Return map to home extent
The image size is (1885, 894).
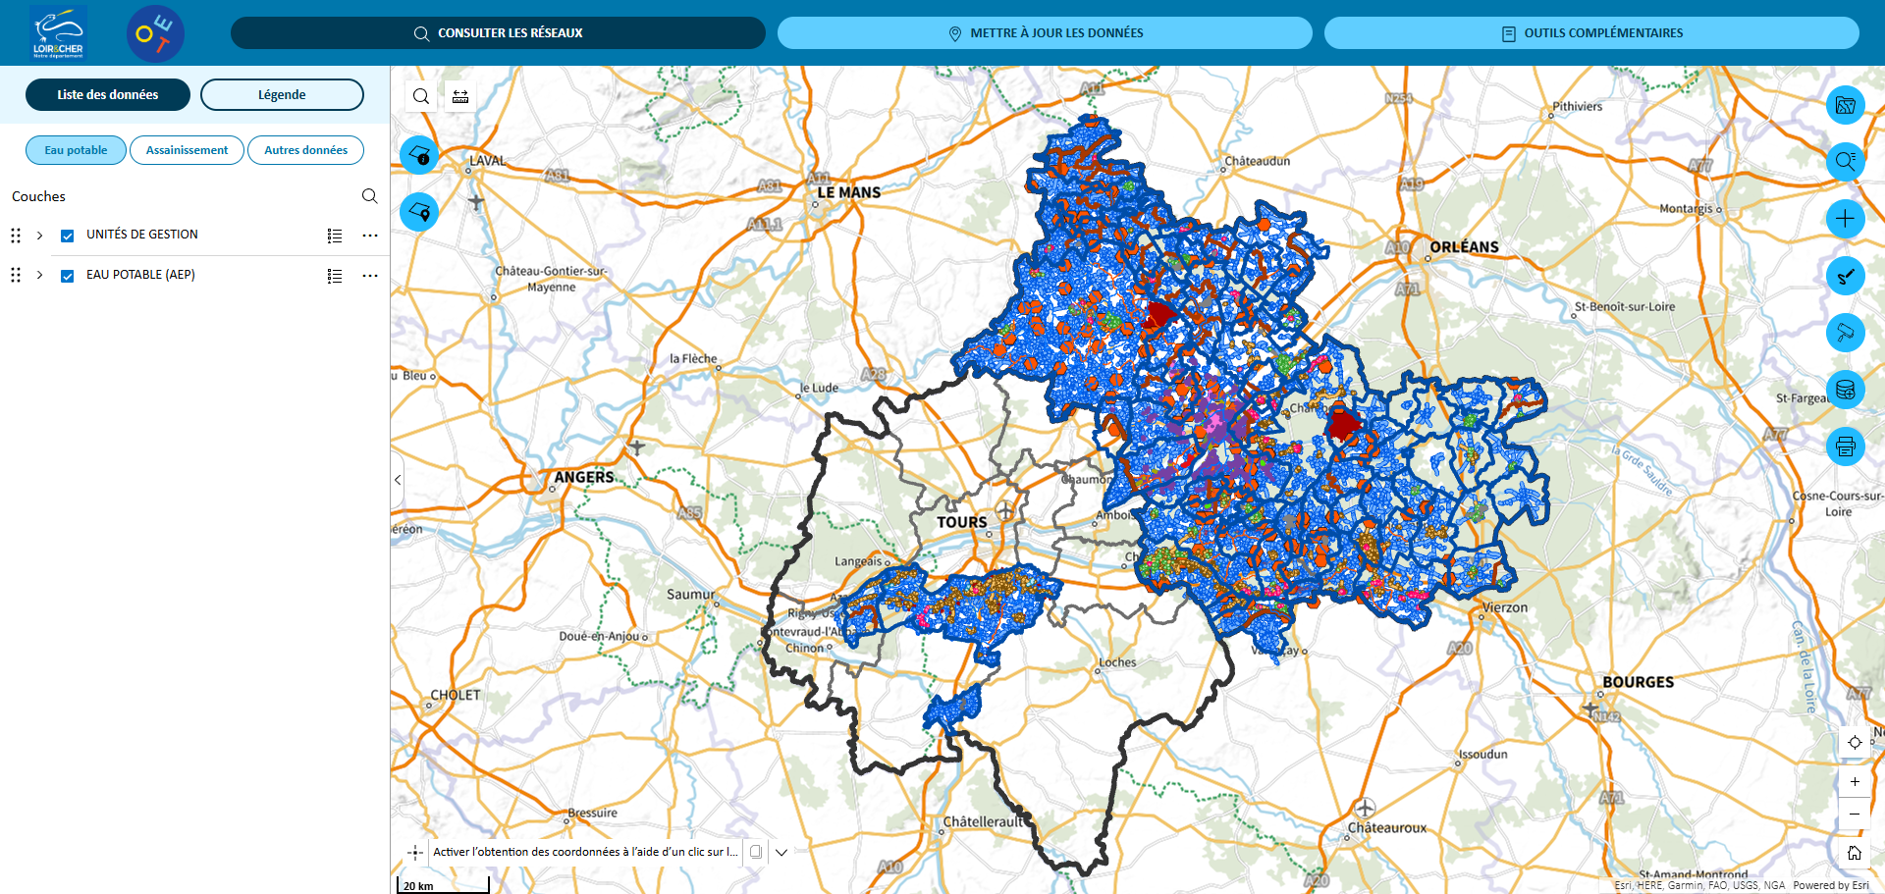[x=1855, y=853]
